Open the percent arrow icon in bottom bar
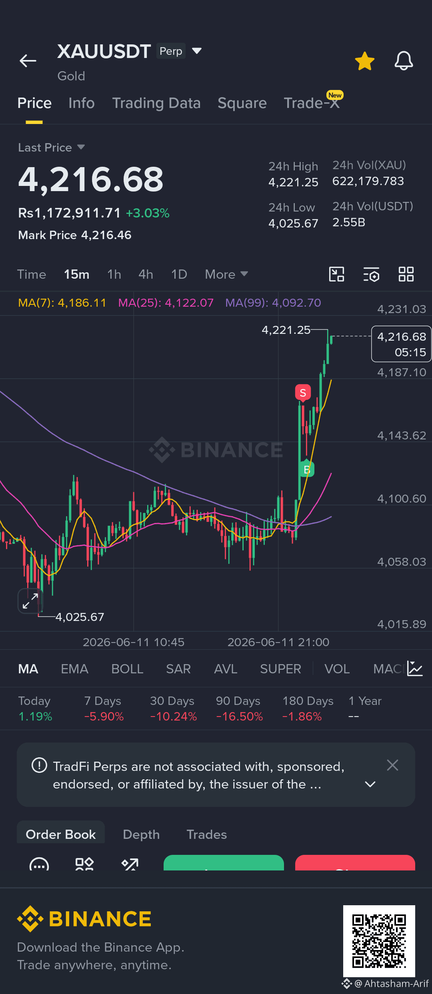The image size is (432, 994). click(130, 864)
